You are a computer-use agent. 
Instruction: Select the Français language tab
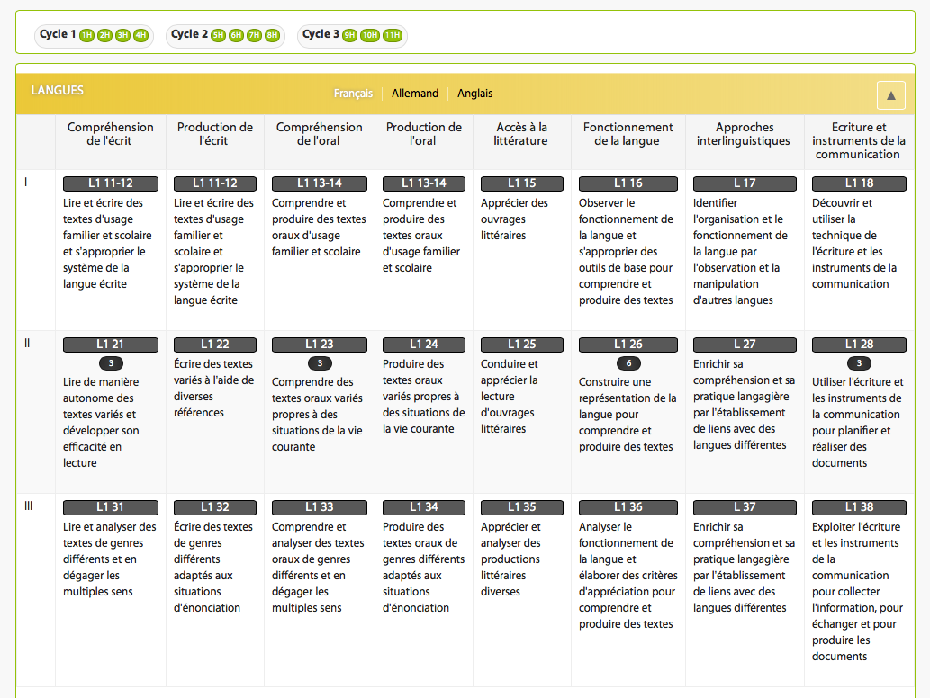click(353, 94)
